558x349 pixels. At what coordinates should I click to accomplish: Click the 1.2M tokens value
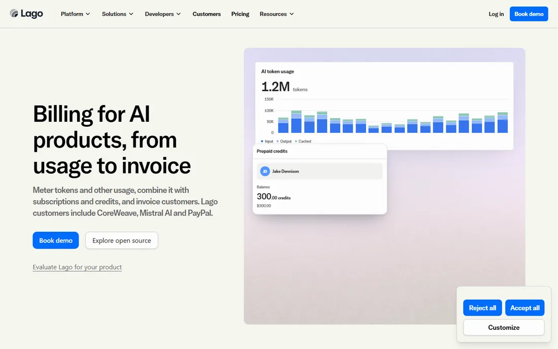pyautogui.click(x=285, y=86)
